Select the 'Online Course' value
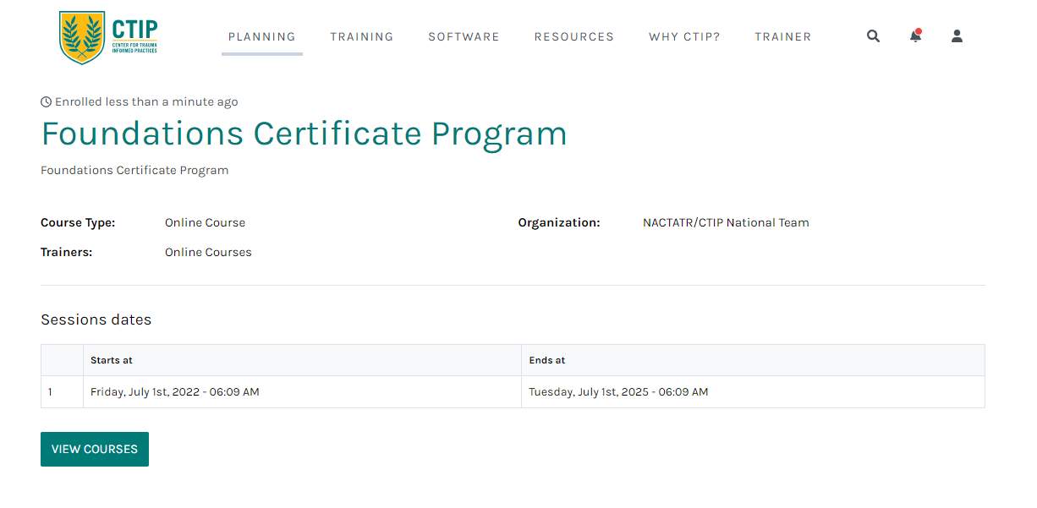The height and width of the screenshot is (508, 1037). click(x=205, y=223)
